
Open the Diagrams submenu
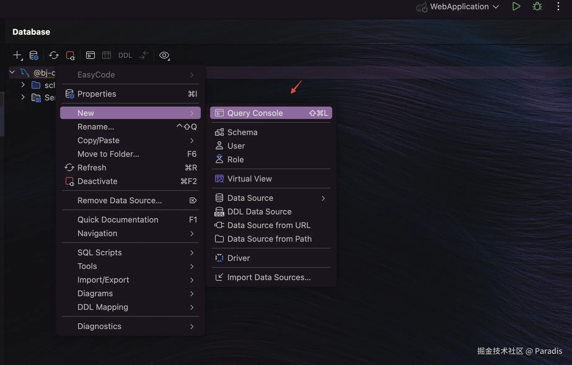[x=130, y=293]
